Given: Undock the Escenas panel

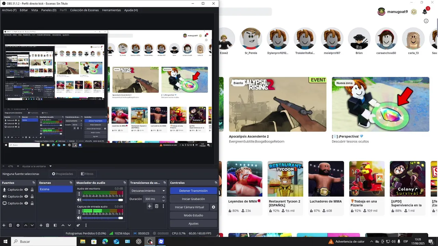Looking at the screenshot, I should pyautogui.click(x=71, y=183).
